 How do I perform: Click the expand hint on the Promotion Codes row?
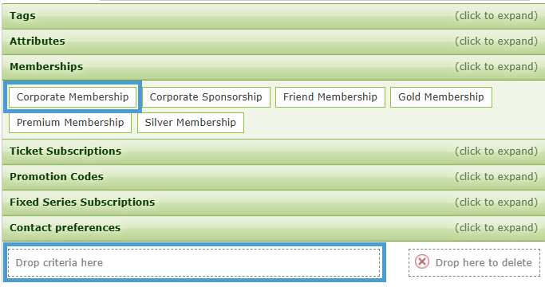pos(496,177)
